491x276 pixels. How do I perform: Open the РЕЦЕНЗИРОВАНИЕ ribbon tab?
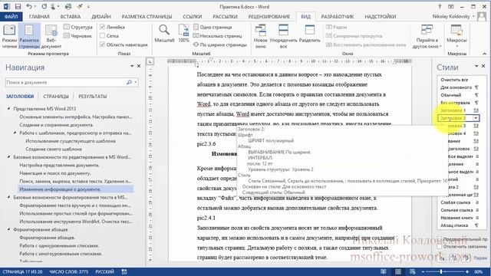coord(269,17)
